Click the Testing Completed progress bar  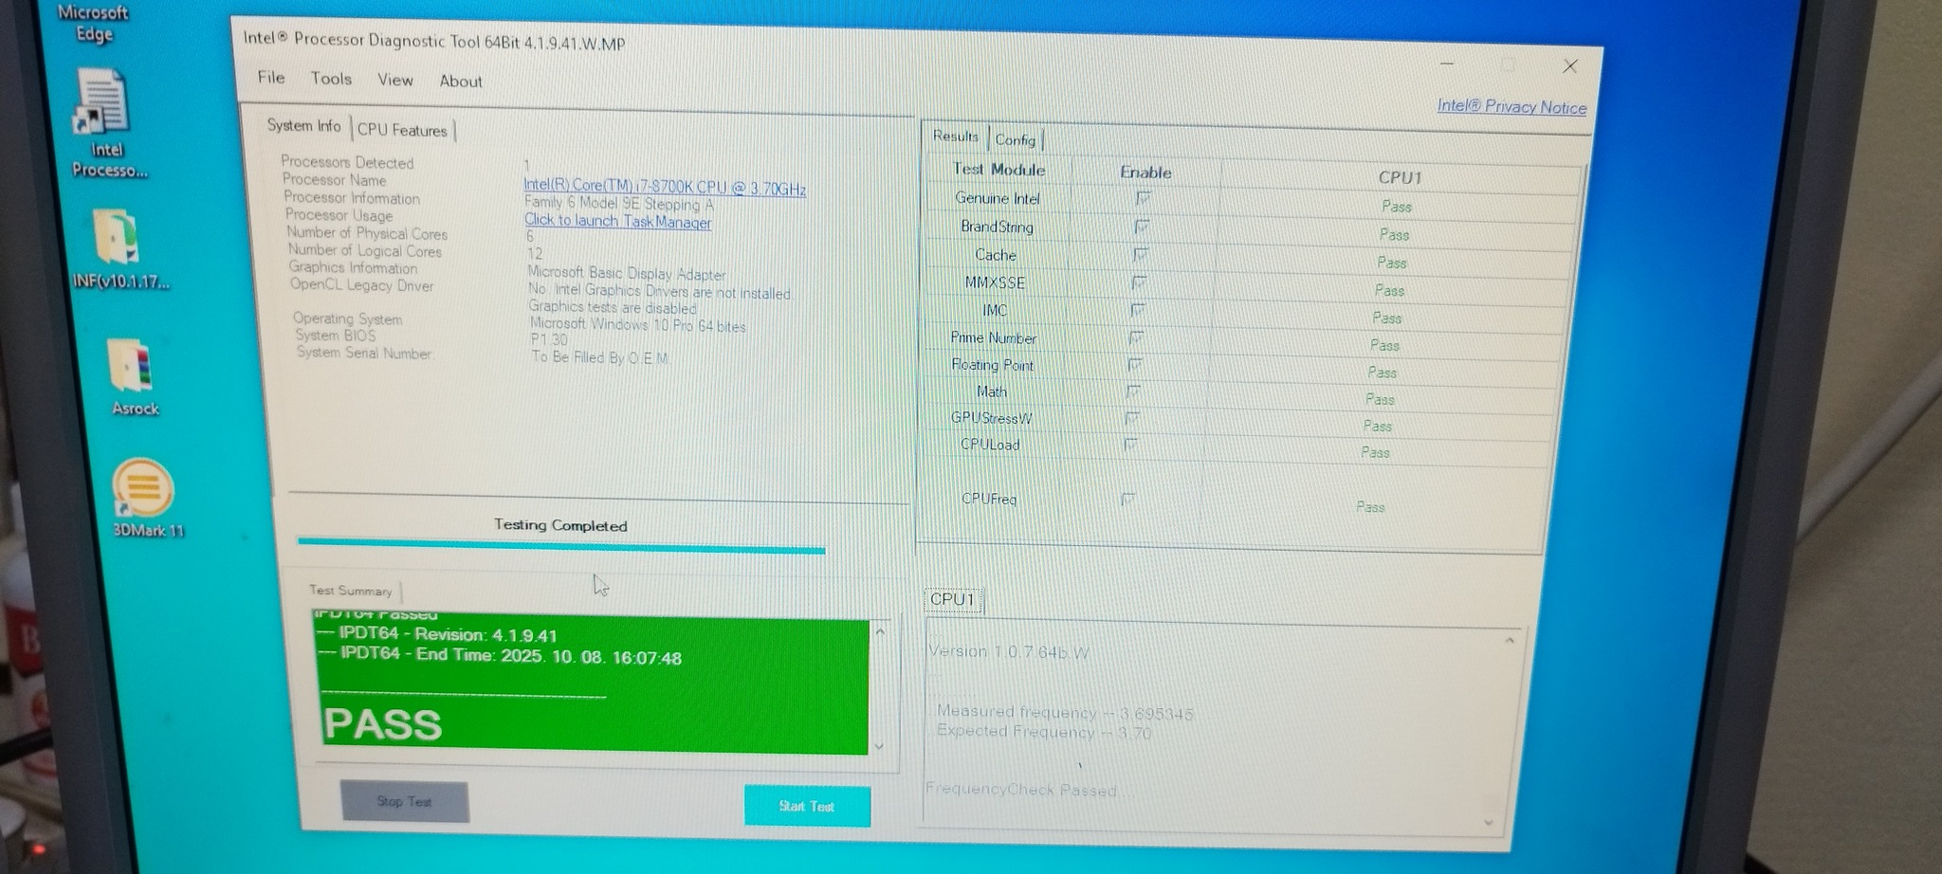click(x=561, y=545)
